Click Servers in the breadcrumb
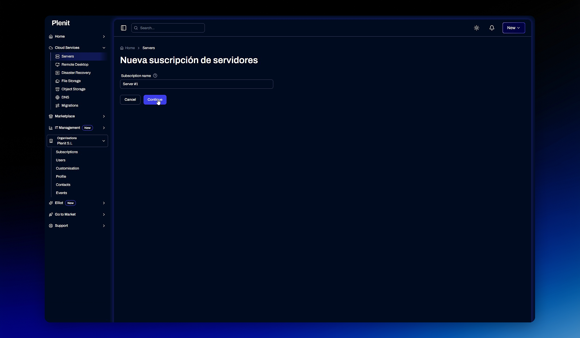The height and width of the screenshot is (338, 580). [x=149, y=48]
